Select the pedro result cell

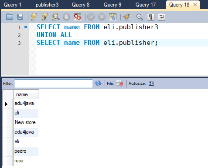(26, 151)
